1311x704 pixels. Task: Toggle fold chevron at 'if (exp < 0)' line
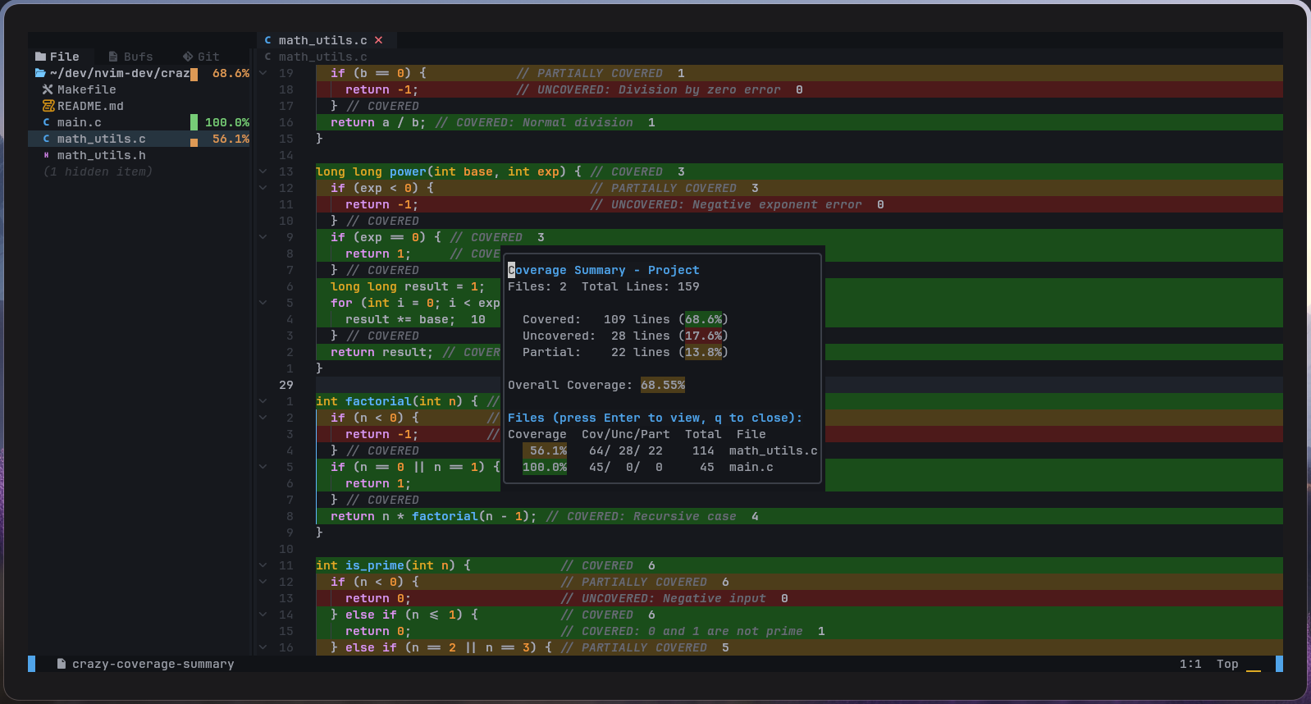(x=263, y=188)
